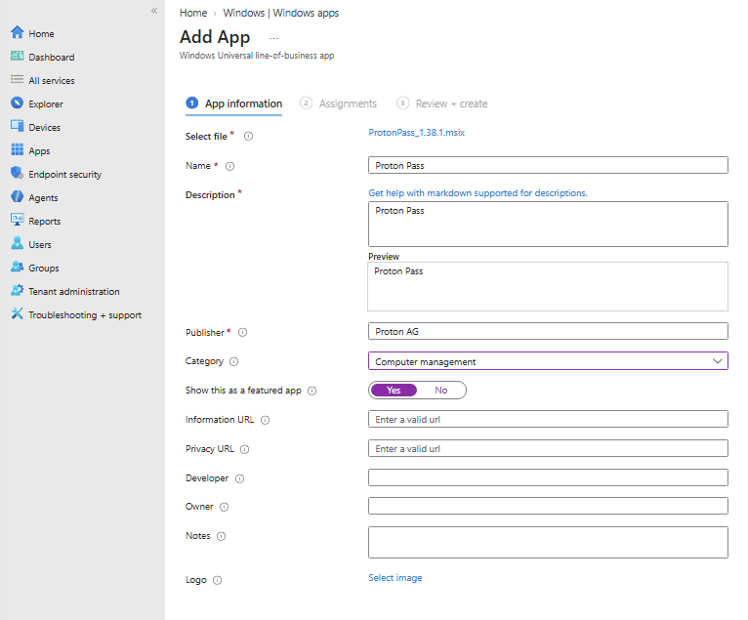Click the Select image link for Logo
This screenshot has height=620, width=748.
click(395, 578)
